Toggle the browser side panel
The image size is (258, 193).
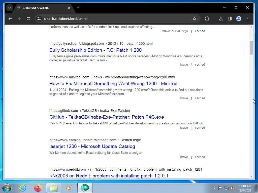[x=230, y=19]
